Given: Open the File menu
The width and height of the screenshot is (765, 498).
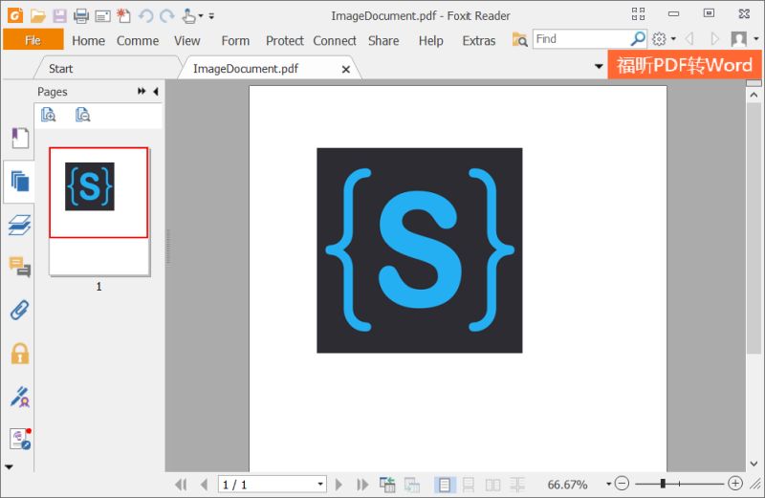Looking at the screenshot, I should pyautogui.click(x=33, y=39).
